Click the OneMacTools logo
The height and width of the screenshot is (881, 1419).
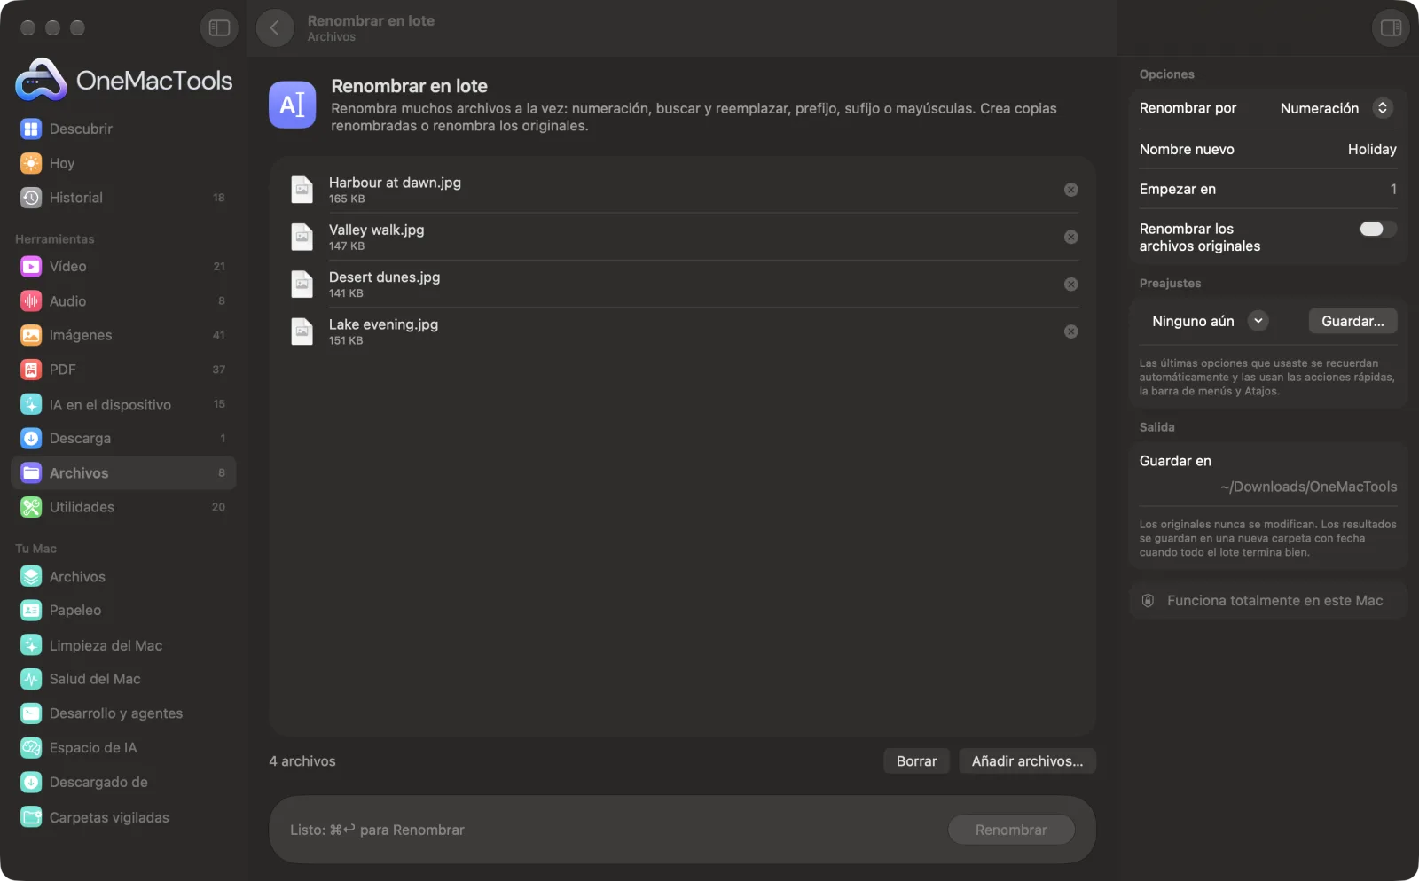[x=124, y=81]
